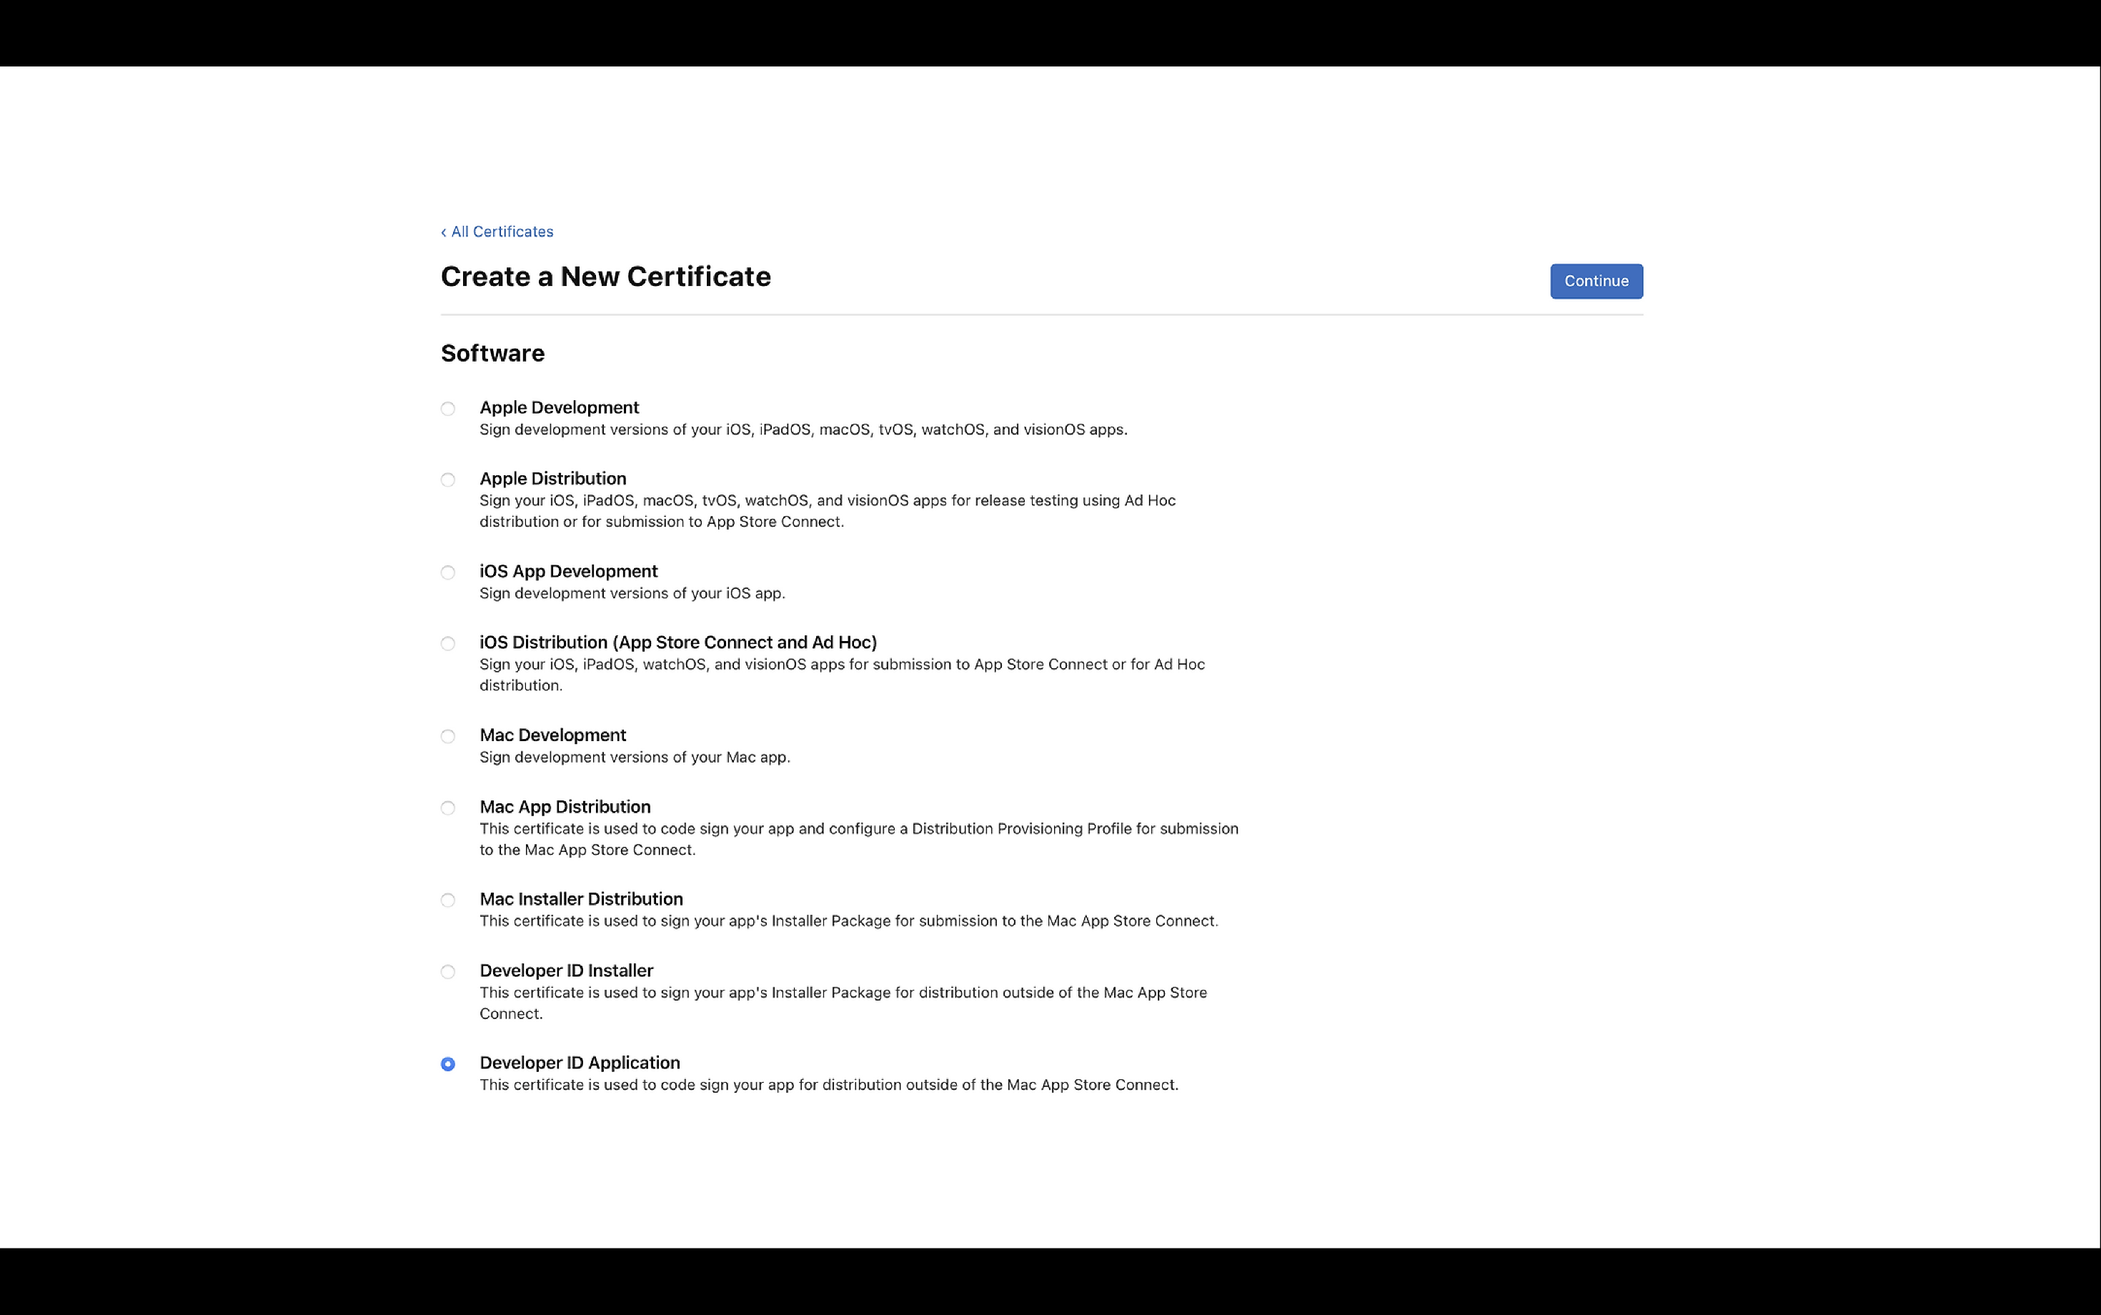
Task: Choose Mac App Distribution radio option
Action: click(x=448, y=808)
